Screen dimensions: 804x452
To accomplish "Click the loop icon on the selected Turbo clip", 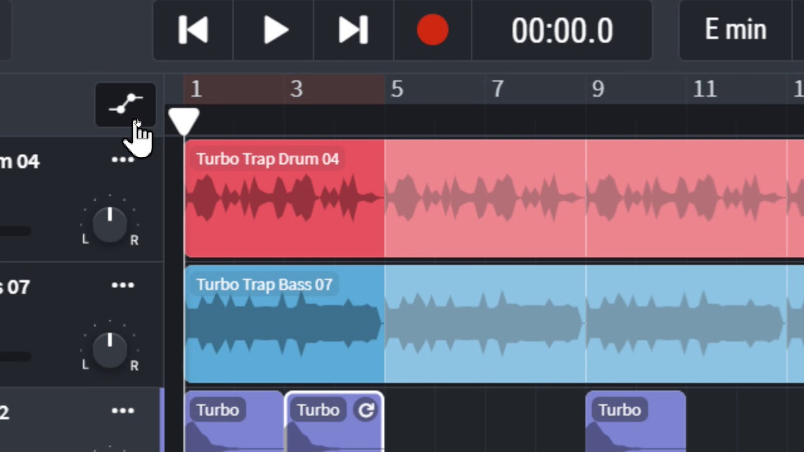I will 366,411.
